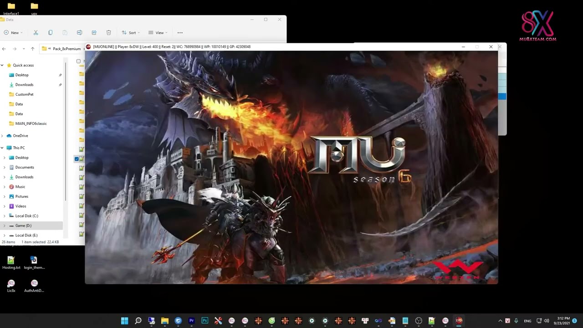Select CustomPet in Quick access
Screen dimensions: 583x328
click(24, 94)
